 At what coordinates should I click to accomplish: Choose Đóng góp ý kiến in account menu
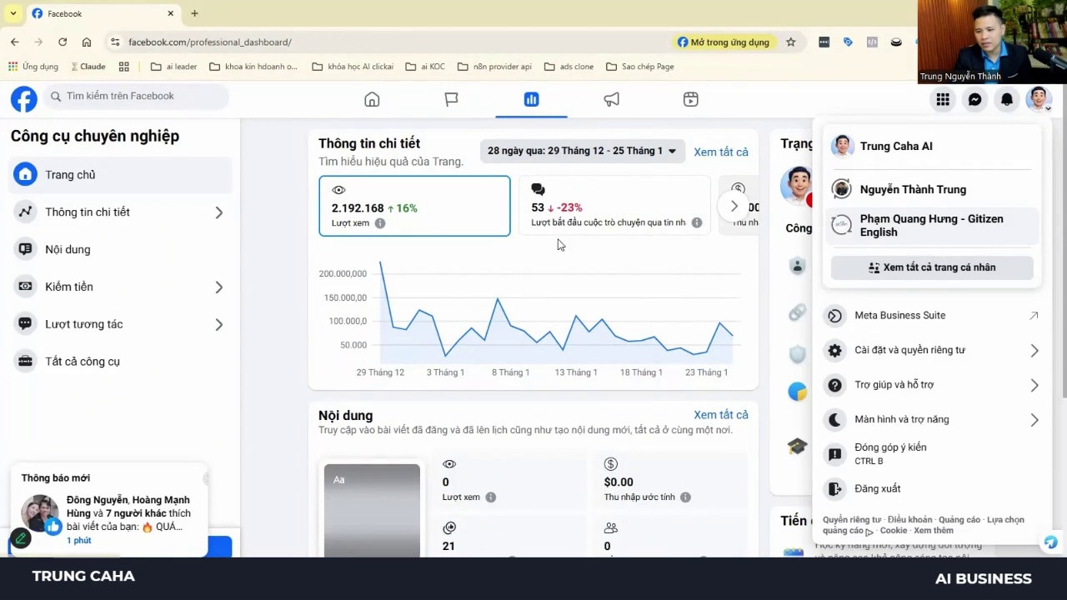pyautogui.click(x=931, y=453)
